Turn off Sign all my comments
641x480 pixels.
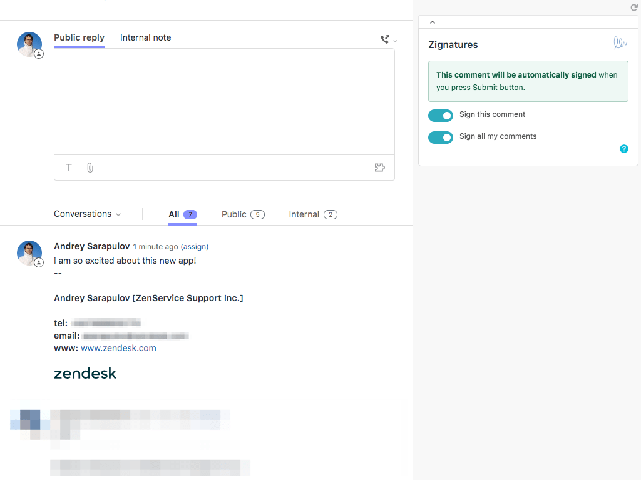441,137
